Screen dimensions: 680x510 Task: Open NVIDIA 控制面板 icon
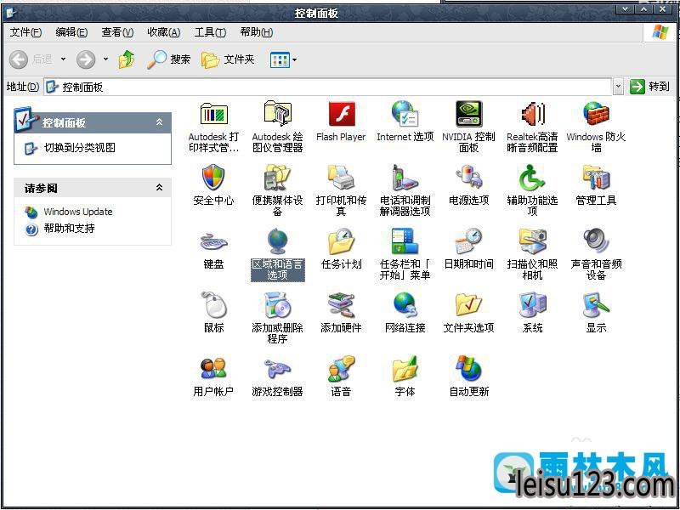(x=469, y=115)
